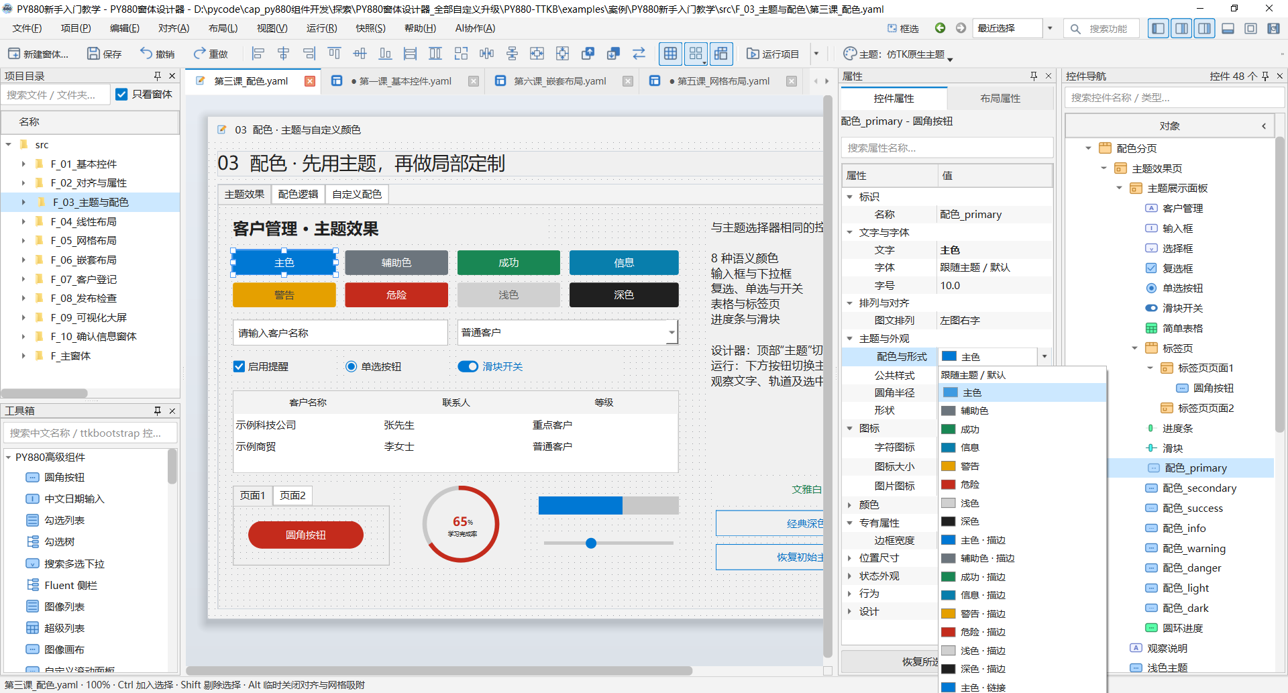This screenshot has height=693, width=1288.
Task: Switch to 页面2 tab on canvas
Action: coord(292,495)
